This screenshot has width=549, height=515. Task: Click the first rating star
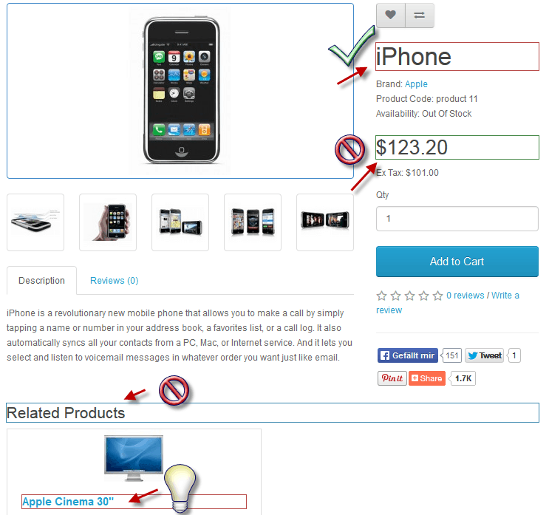381,296
